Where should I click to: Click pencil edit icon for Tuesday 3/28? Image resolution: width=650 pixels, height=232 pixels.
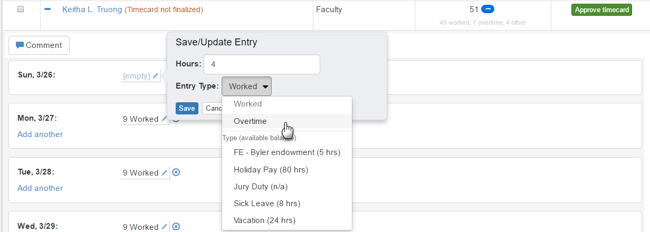165,172
